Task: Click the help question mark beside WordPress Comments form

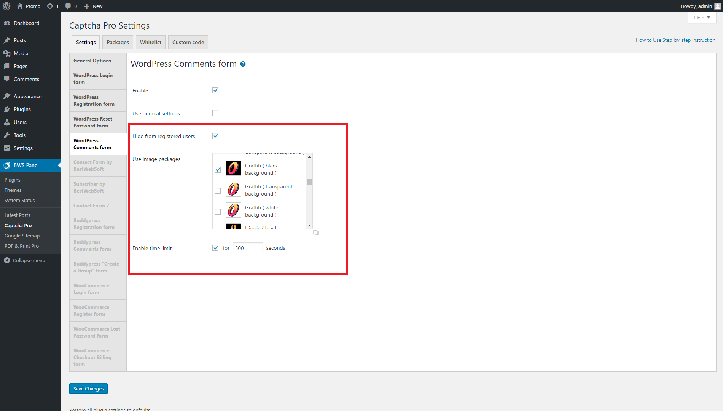Action: click(243, 64)
